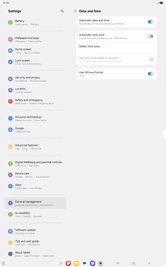Enable Automatic time zone toggle
166x267 pixels.
click(151, 36)
